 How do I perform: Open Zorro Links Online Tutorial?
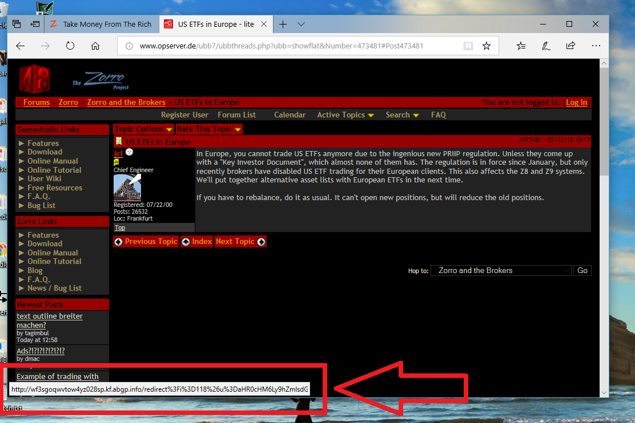[54, 261]
